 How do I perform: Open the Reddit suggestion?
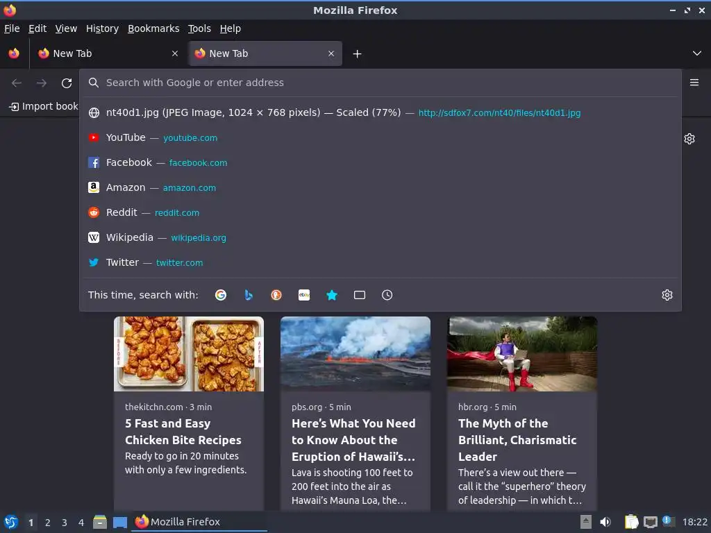pyautogui.click(x=380, y=212)
